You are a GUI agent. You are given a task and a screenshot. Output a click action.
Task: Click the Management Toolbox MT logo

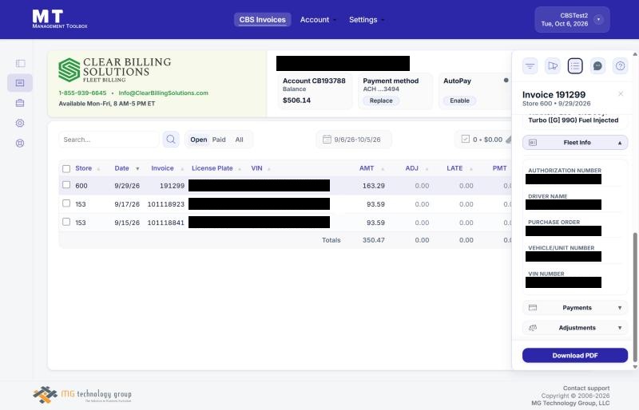pyautogui.click(x=60, y=19)
